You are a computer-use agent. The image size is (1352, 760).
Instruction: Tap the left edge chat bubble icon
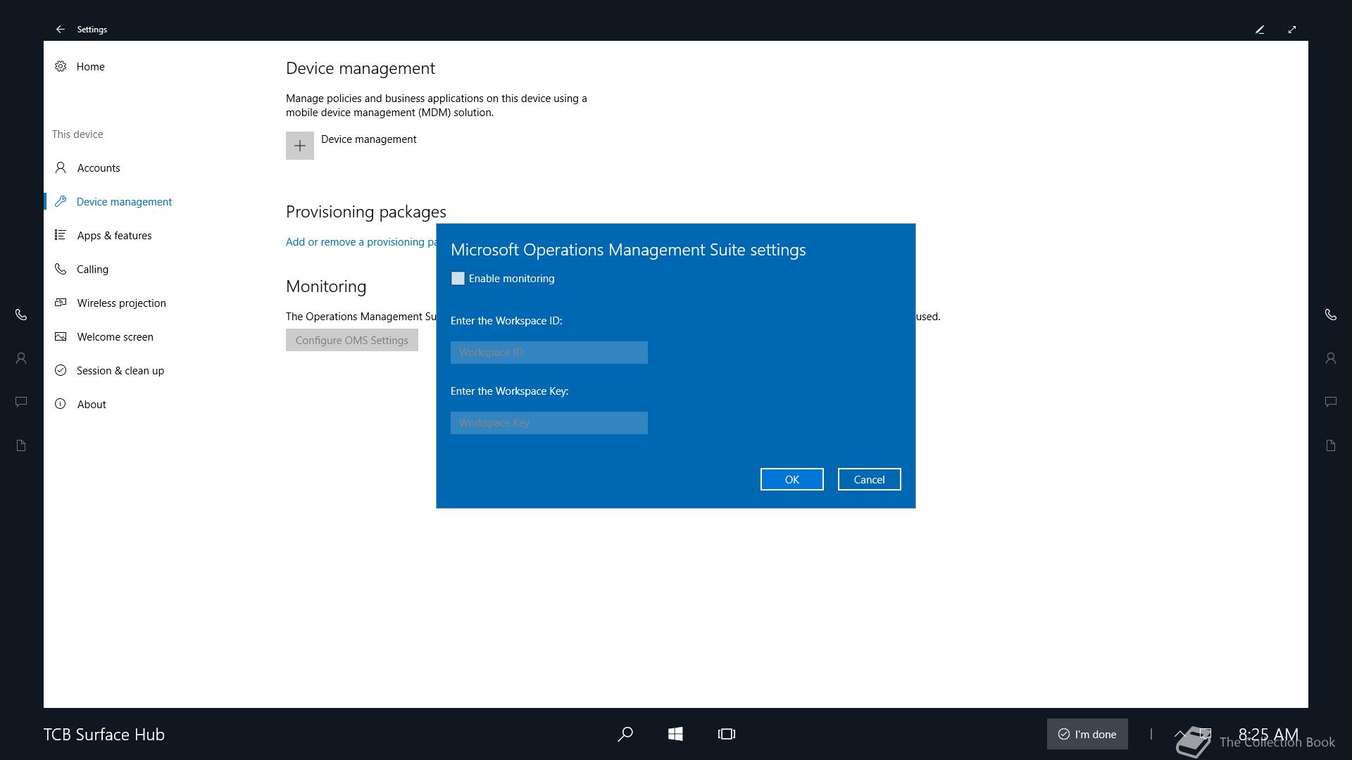click(21, 402)
